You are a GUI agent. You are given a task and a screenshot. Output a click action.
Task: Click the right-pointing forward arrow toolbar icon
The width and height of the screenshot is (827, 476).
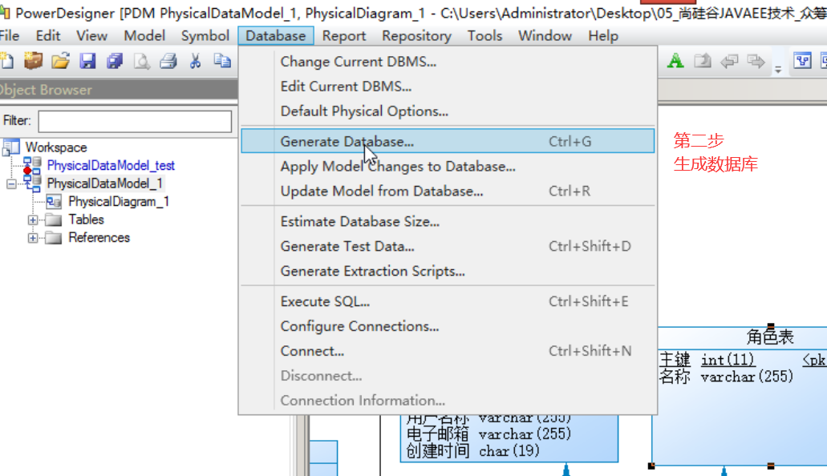[756, 61]
